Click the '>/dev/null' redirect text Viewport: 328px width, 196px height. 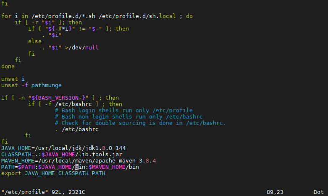pyautogui.click(x=81, y=48)
